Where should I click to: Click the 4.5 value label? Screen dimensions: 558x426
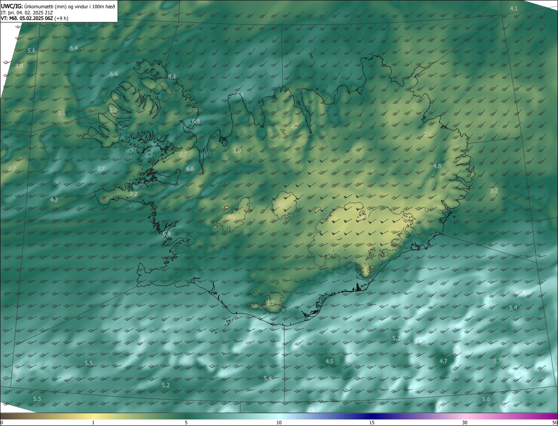point(330,362)
